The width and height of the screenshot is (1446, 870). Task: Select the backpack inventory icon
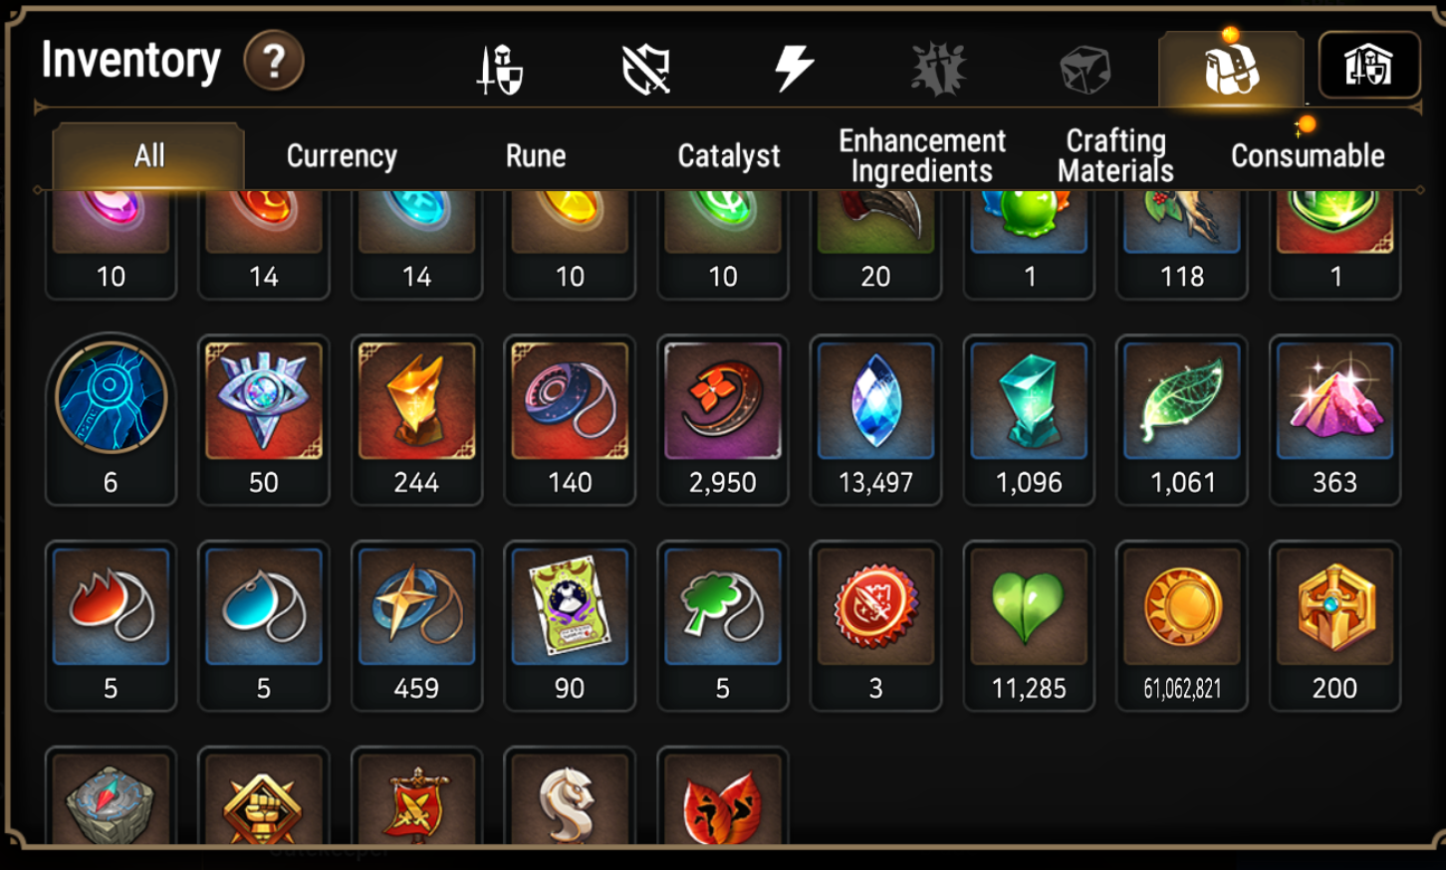pos(1232,68)
